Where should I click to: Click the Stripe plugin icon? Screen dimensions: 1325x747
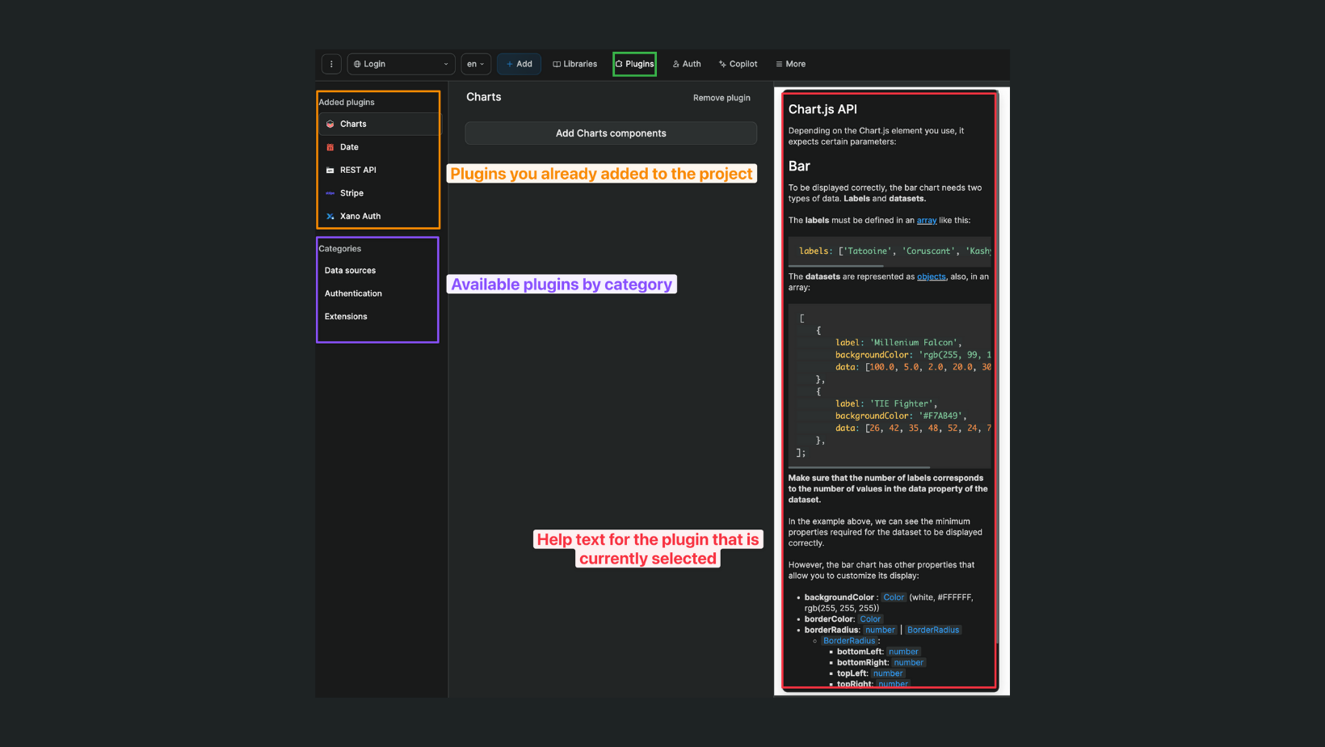pyautogui.click(x=330, y=192)
